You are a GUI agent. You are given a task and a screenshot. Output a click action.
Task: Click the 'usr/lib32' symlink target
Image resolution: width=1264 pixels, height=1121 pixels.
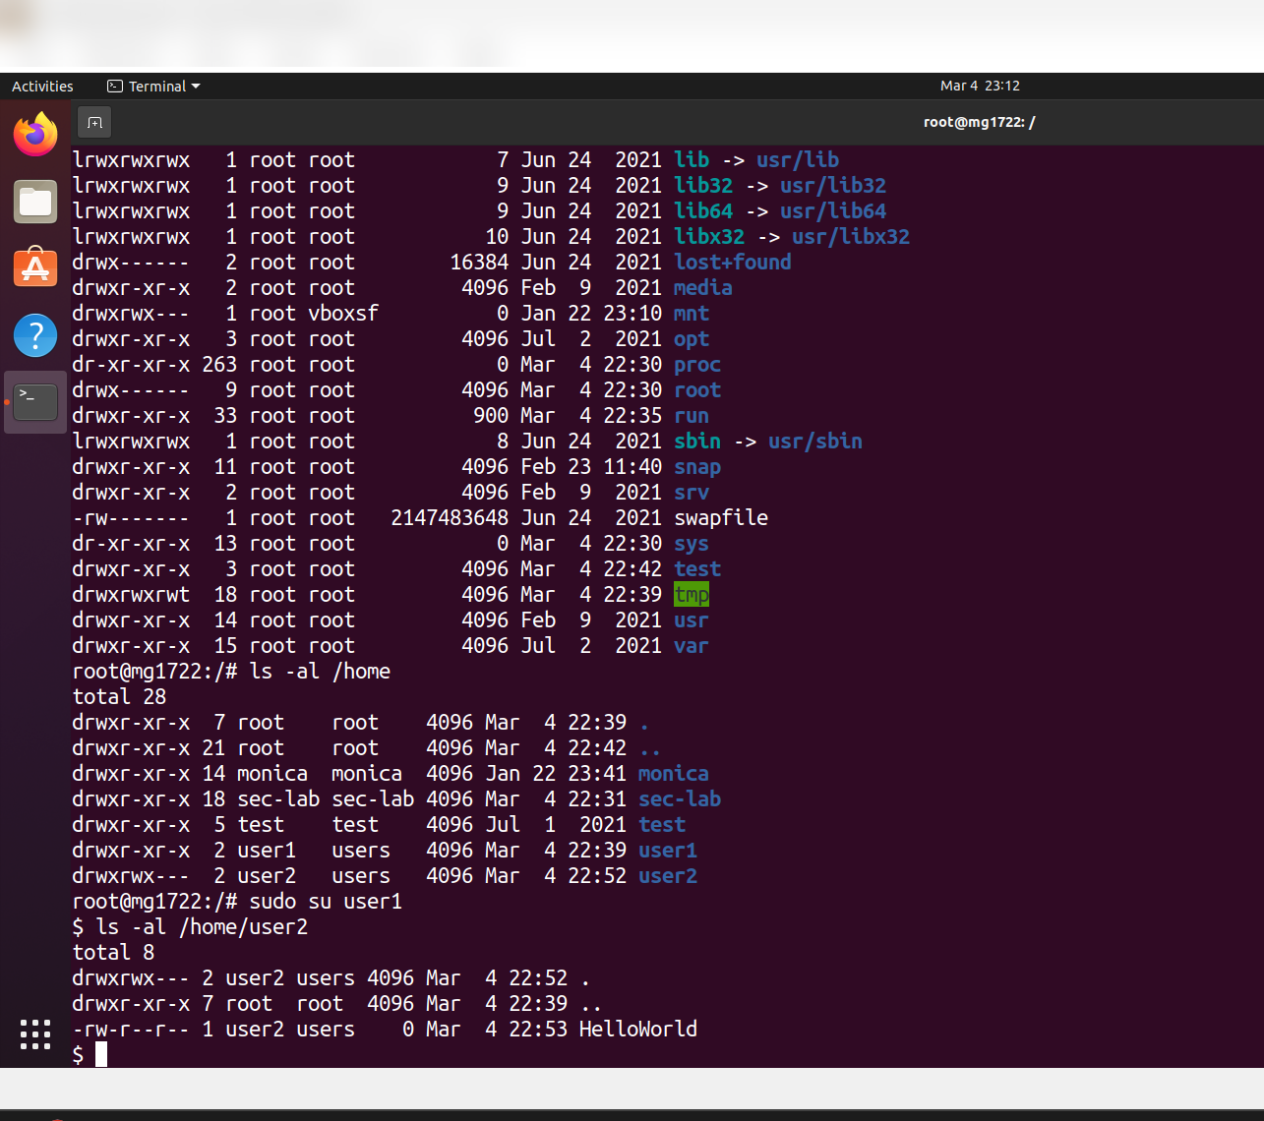click(833, 186)
